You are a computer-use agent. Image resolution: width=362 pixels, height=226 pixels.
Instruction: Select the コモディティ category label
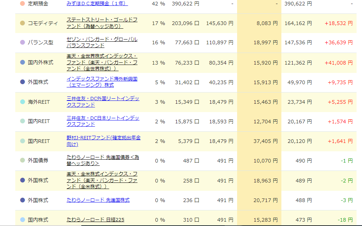43,23
